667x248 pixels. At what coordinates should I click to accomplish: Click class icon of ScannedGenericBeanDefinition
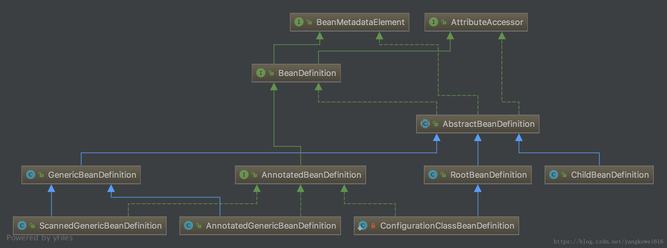click(x=22, y=225)
